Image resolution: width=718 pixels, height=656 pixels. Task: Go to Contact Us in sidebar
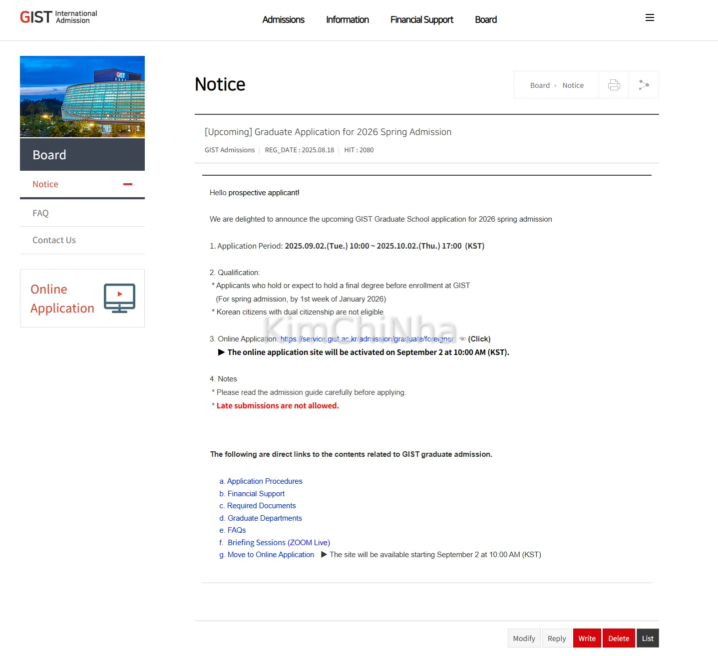(54, 240)
